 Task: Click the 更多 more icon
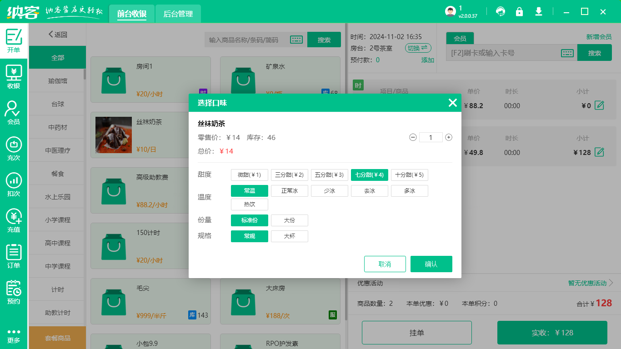pos(14,336)
